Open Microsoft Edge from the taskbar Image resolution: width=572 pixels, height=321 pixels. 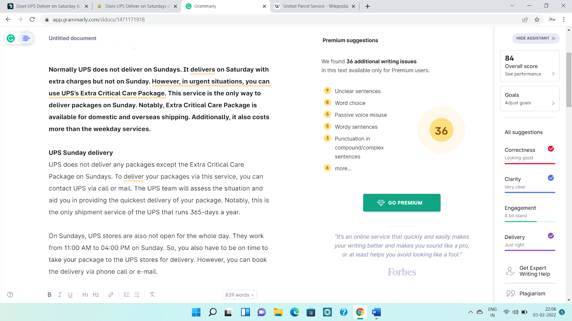pyautogui.click(x=295, y=312)
